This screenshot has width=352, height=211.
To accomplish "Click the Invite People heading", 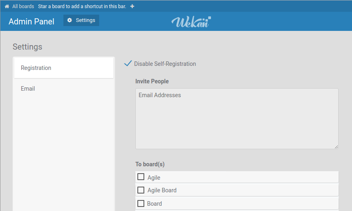I will [152, 81].
